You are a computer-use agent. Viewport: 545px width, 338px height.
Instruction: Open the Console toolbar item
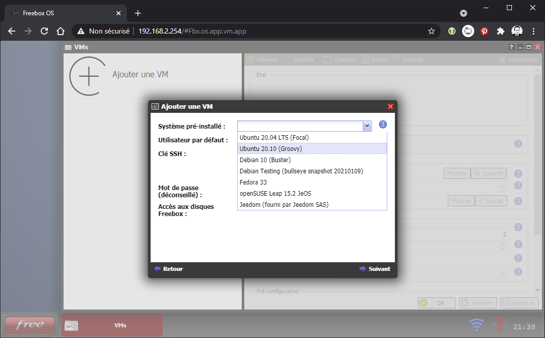coord(340,59)
